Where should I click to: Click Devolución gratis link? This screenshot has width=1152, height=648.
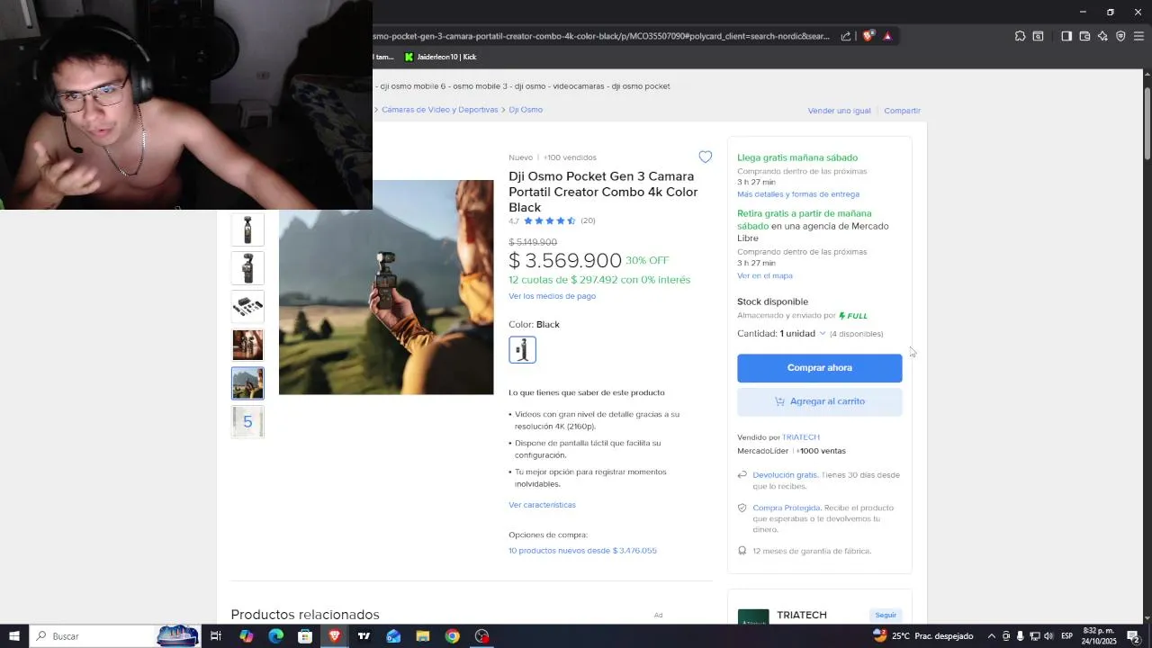point(785,475)
